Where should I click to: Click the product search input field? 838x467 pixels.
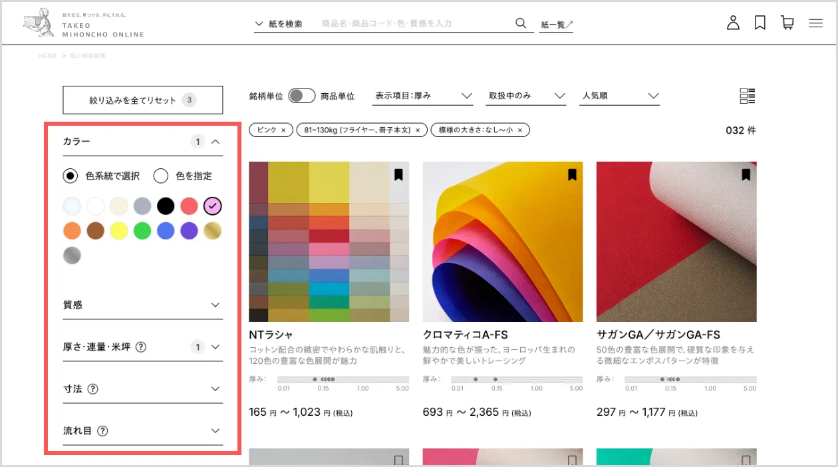pyautogui.click(x=412, y=23)
